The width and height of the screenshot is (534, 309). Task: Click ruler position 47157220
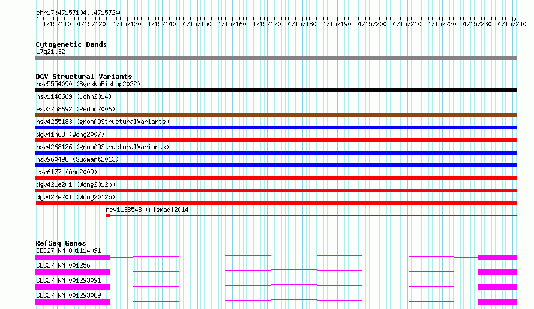tap(442, 24)
